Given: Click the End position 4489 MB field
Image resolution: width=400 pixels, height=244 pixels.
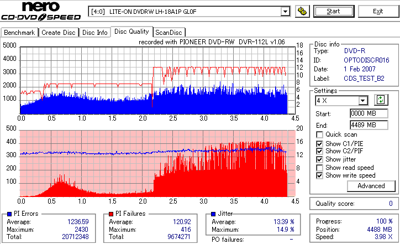Looking at the screenshot, I should 369,125.
